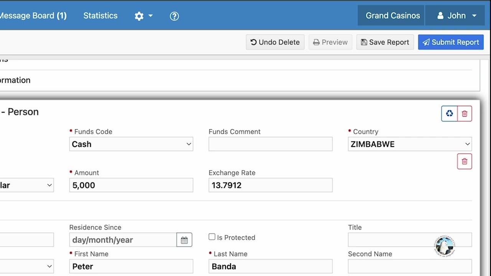Viewport: 491px width, 276px height.
Task: Open the dropdown left of First Name
Action: tap(26, 266)
